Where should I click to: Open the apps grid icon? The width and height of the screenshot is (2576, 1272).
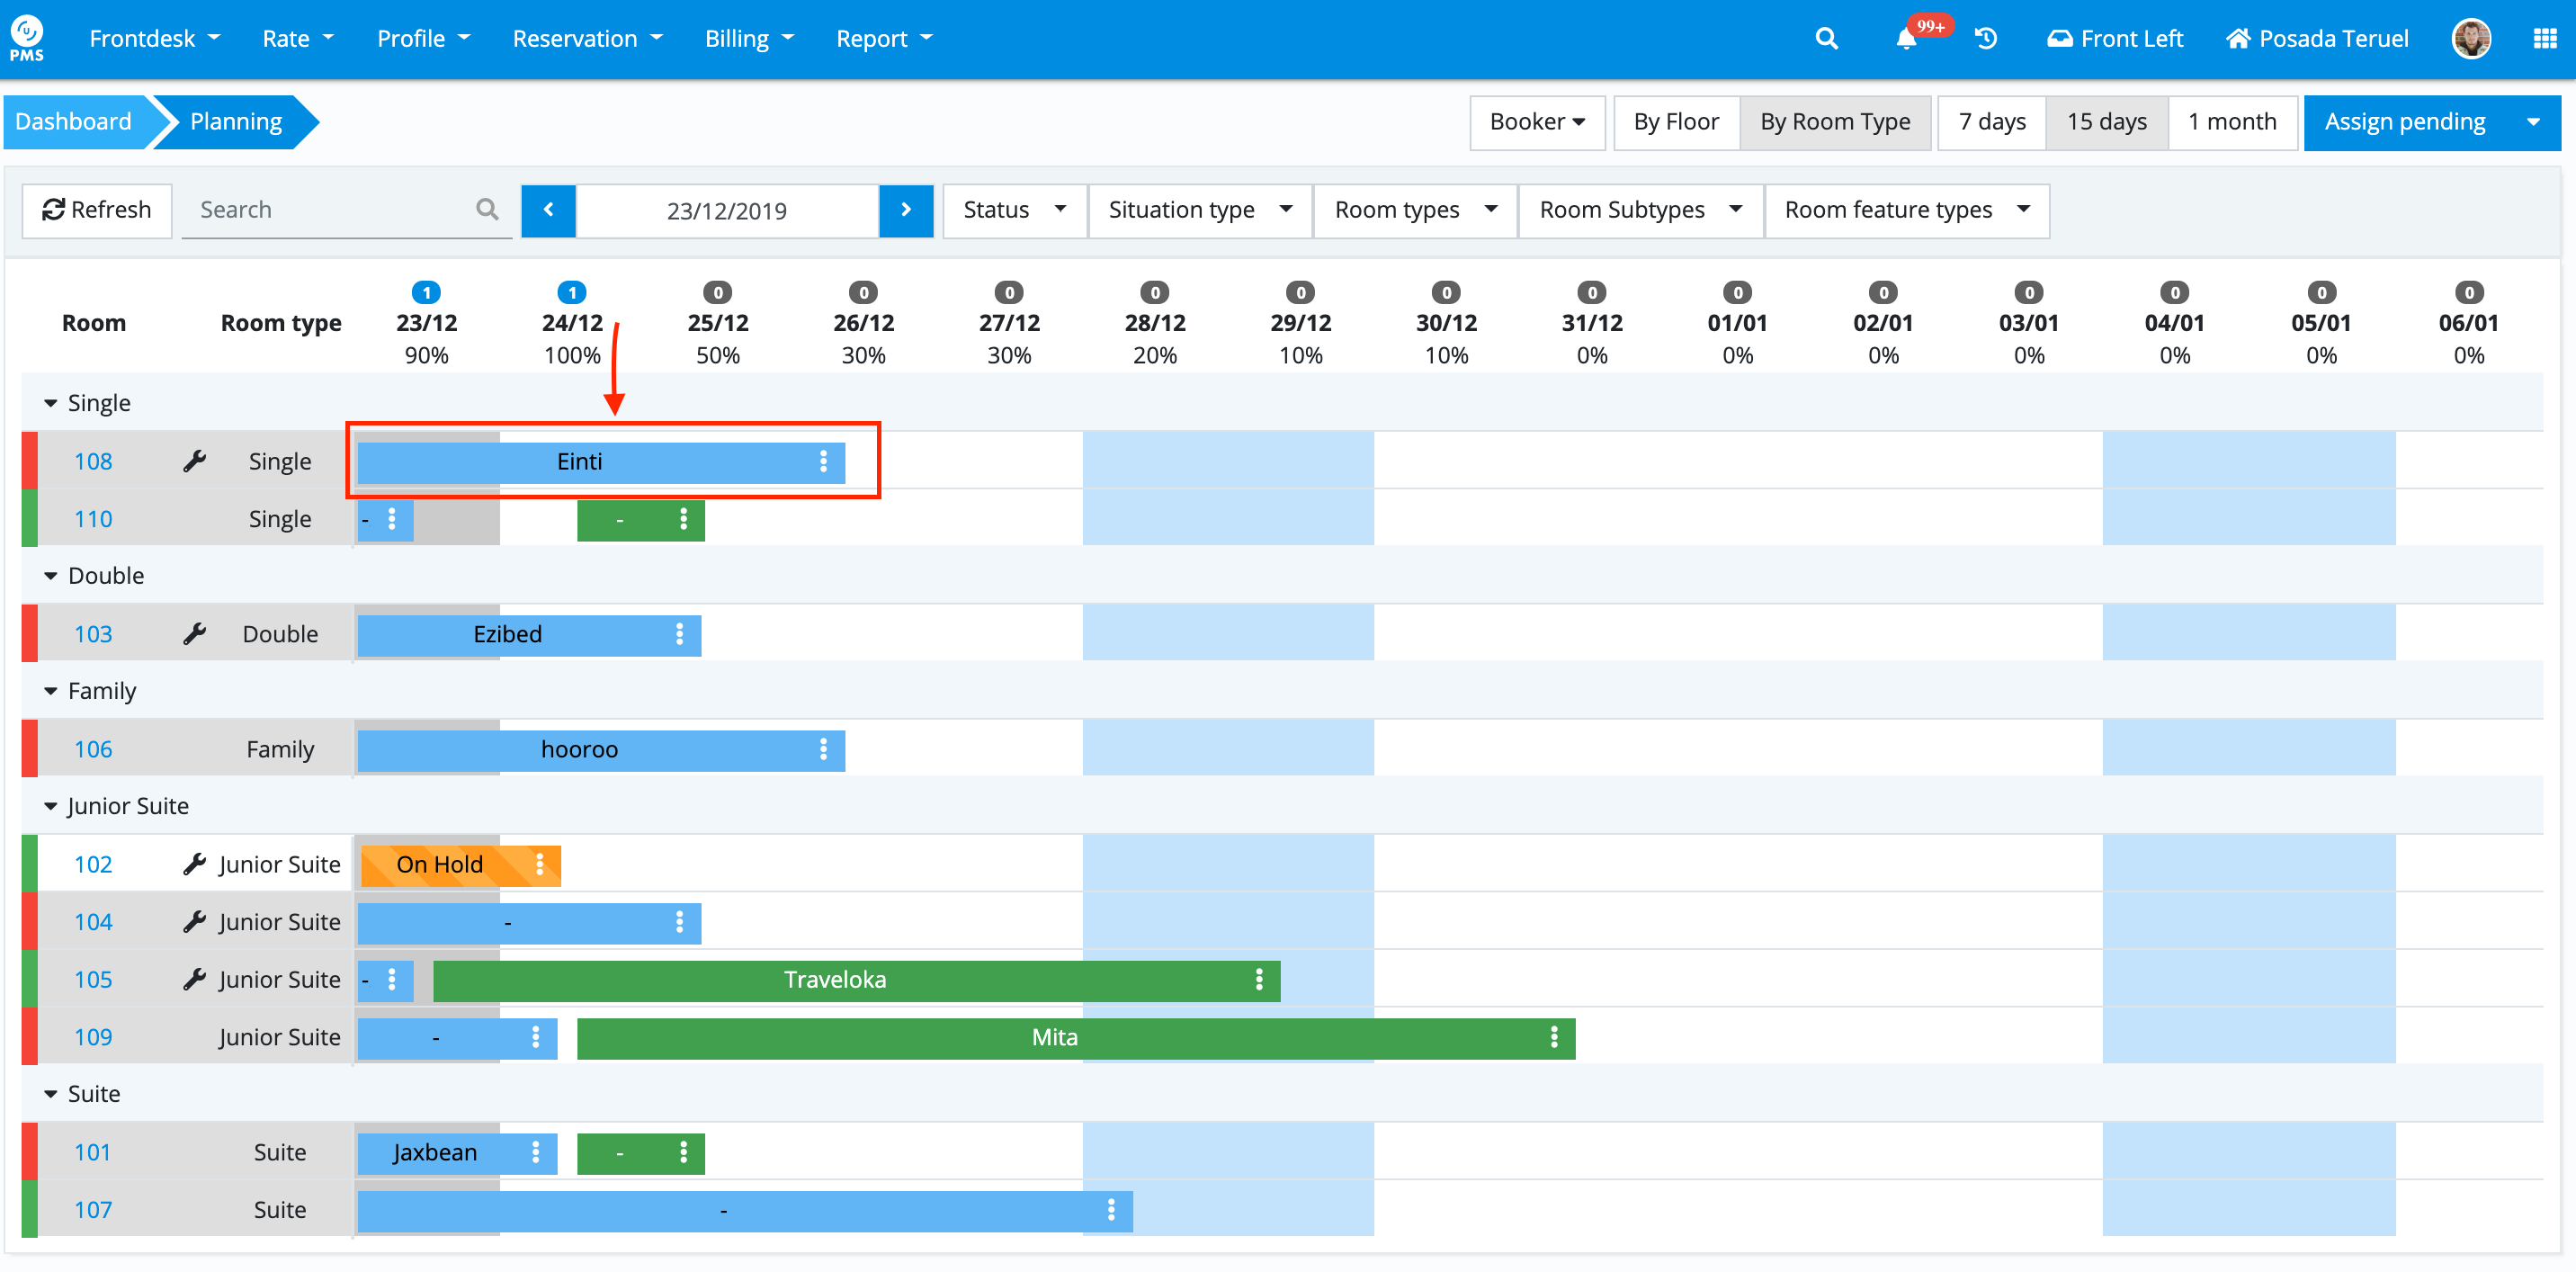[x=2544, y=39]
